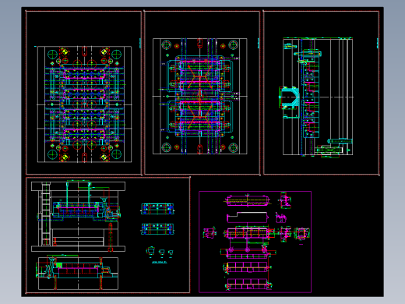Select the stepped part profile in magenta frame
Screen dimensions: 405x304
click(x=248, y=217)
